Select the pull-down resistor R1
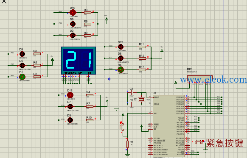This screenshot has width=247, height=158. coord(127,144)
